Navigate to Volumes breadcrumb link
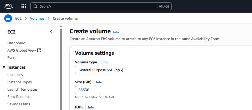252x110 pixels. click(x=37, y=18)
